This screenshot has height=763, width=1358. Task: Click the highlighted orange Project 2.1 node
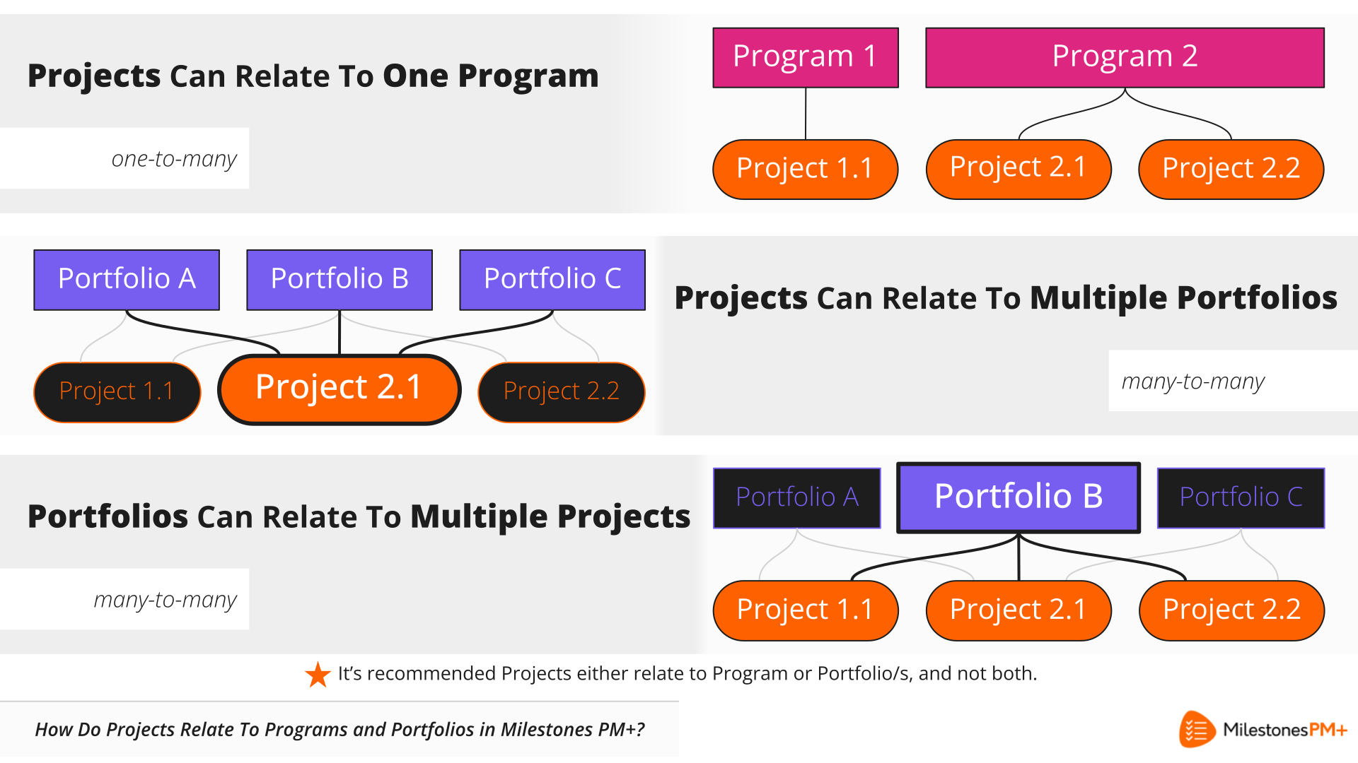339,389
